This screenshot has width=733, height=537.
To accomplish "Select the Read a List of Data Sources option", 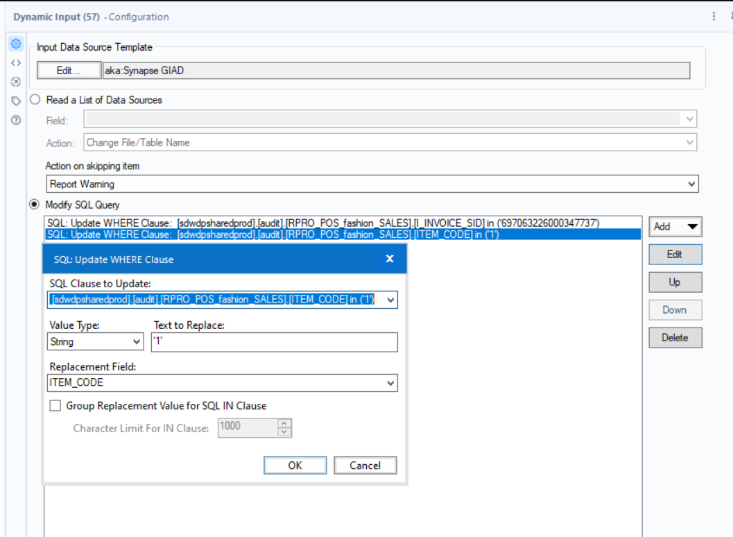I will point(35,99).
